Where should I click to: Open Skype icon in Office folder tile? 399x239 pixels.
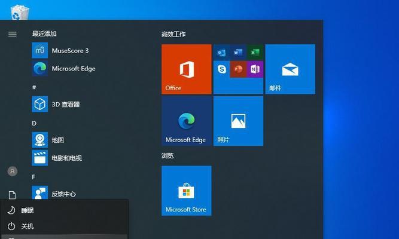tap(222, 69)
